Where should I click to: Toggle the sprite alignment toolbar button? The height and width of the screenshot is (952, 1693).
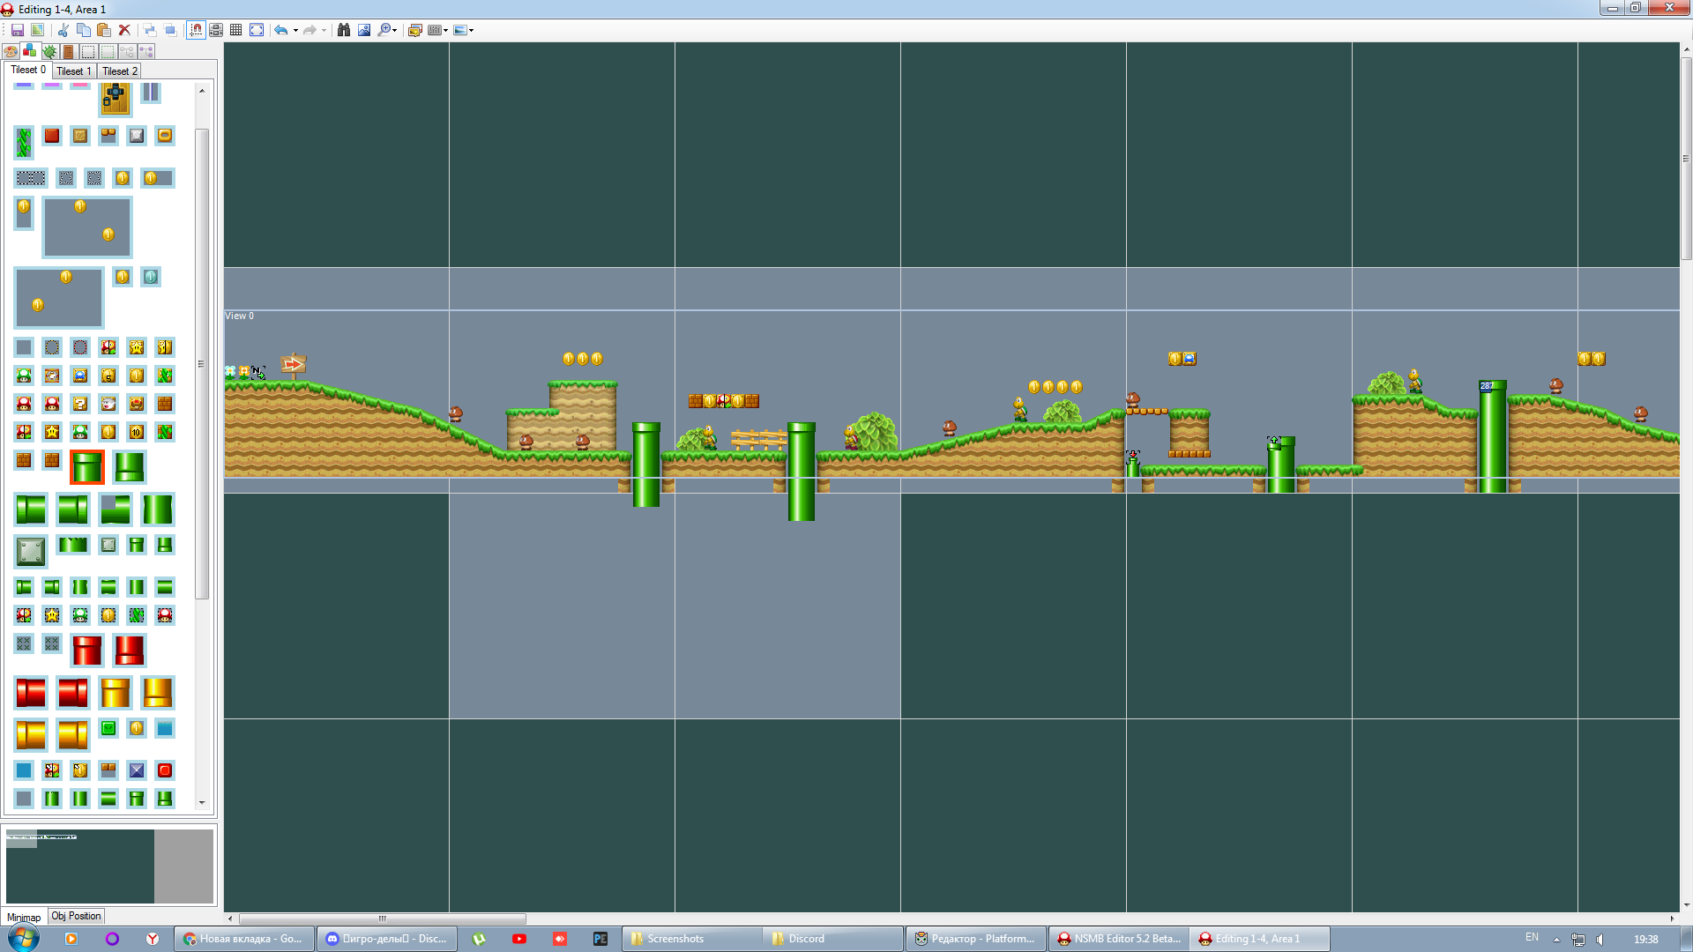coord(216,30)
